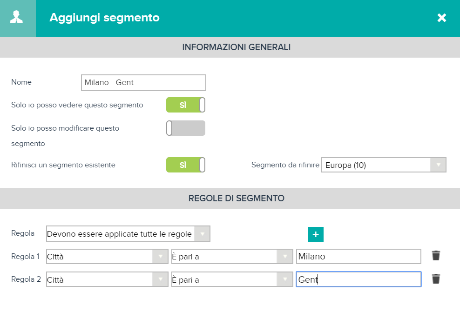
Task: Close the Aggiungi segmento dialog
Action: coord(441,18)
